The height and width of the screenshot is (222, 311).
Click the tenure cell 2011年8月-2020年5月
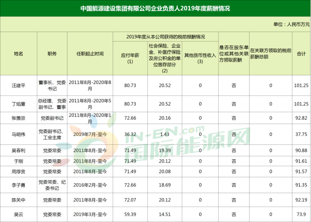[x=90, y=104]
